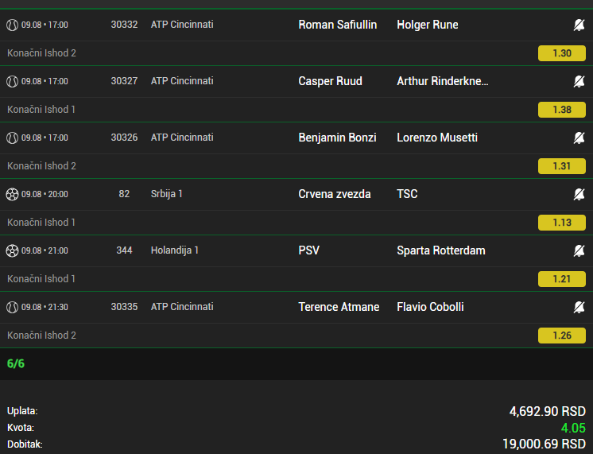Screen dimensions: 593x454
Task: Select the 1.30 odds box
Action: tap(562, 53)
